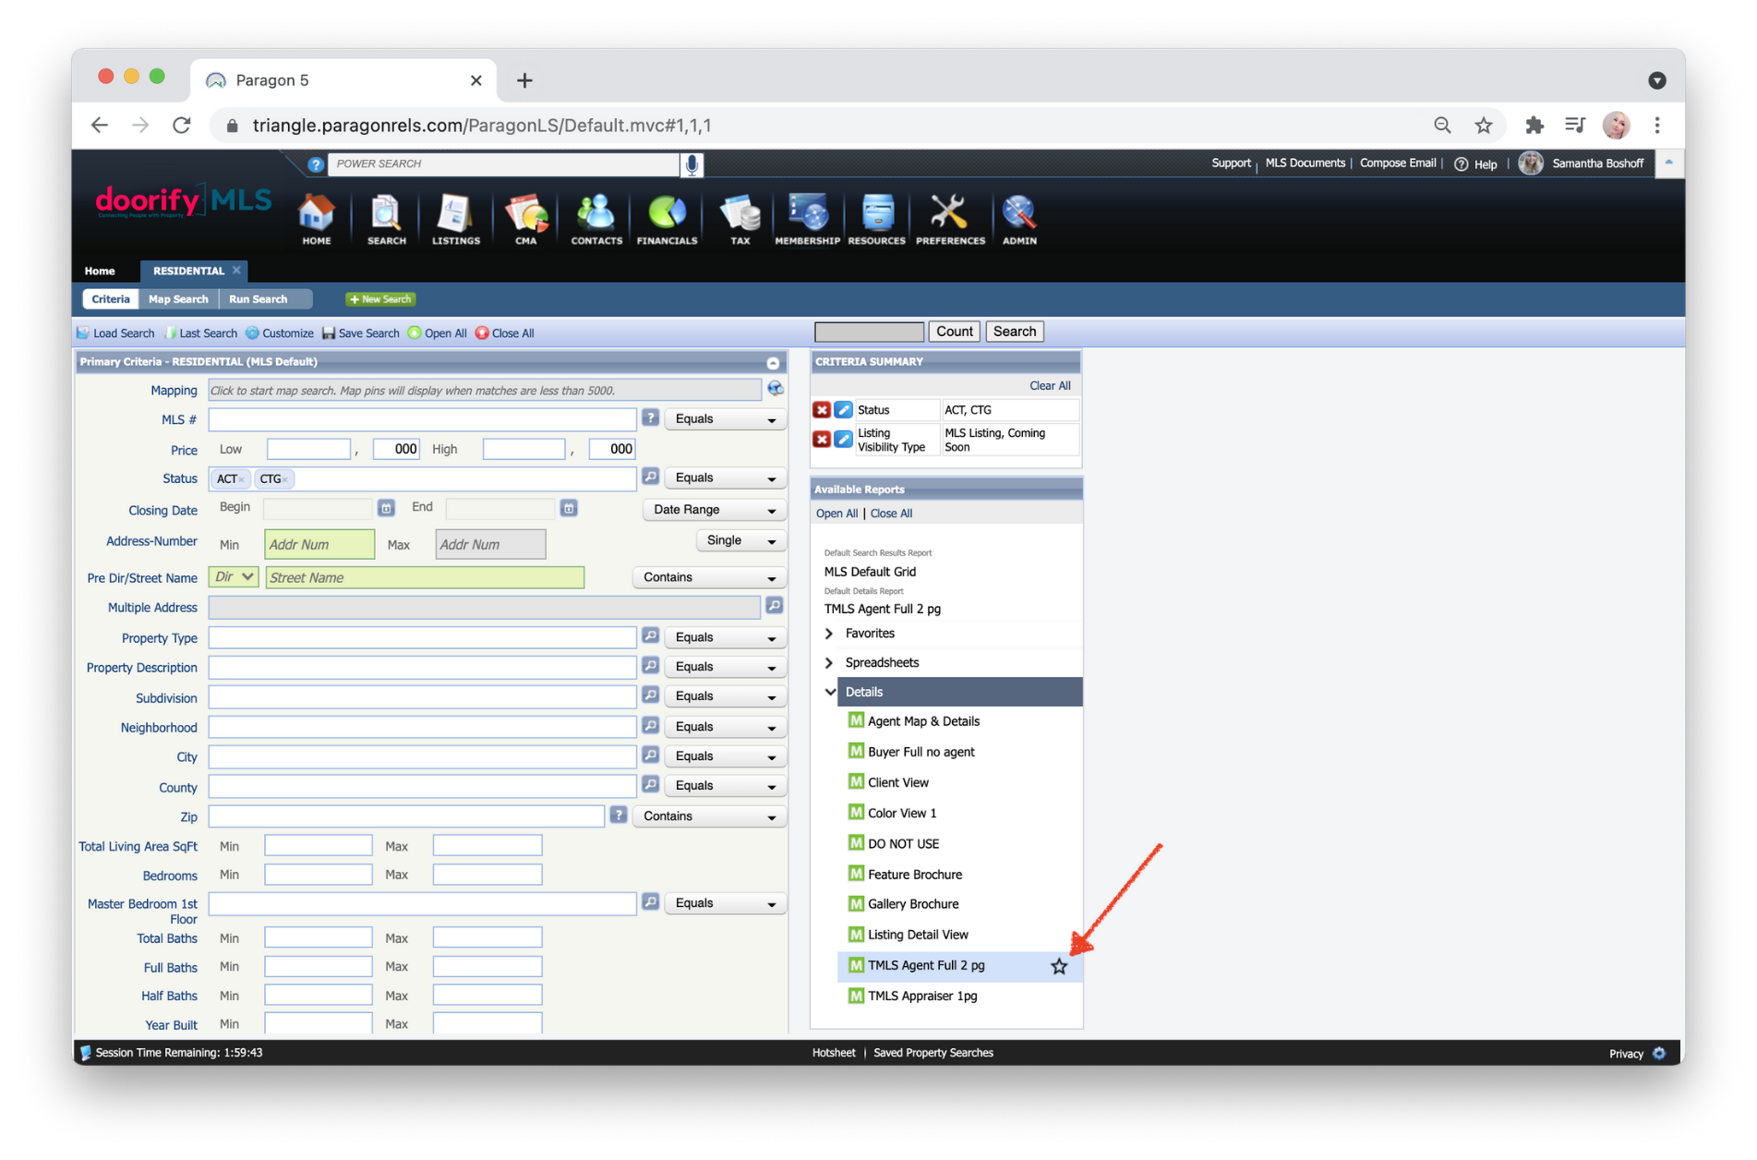The height and width of the screenshot is (1160, 1757).
Task: Open the MLS # Equals operator dropdown
Action: pos(725,419)
